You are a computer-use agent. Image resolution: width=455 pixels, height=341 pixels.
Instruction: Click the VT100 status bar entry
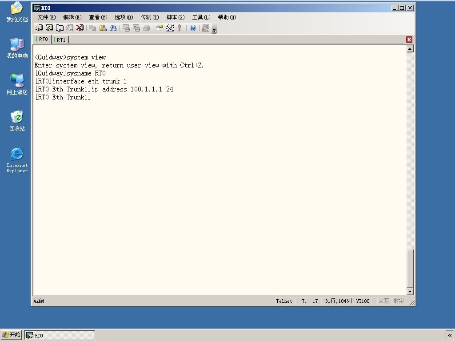pyautogui.click(x=363, y=301)
